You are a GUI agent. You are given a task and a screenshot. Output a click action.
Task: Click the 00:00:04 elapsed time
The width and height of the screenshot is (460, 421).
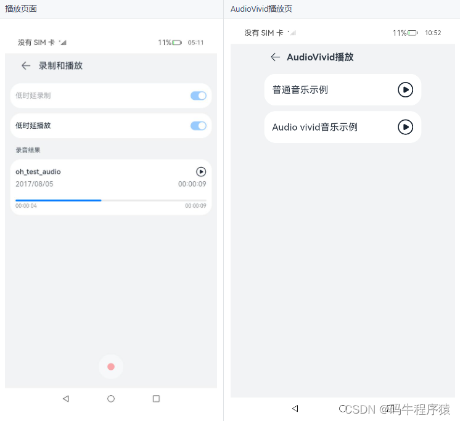coord(26,206)
